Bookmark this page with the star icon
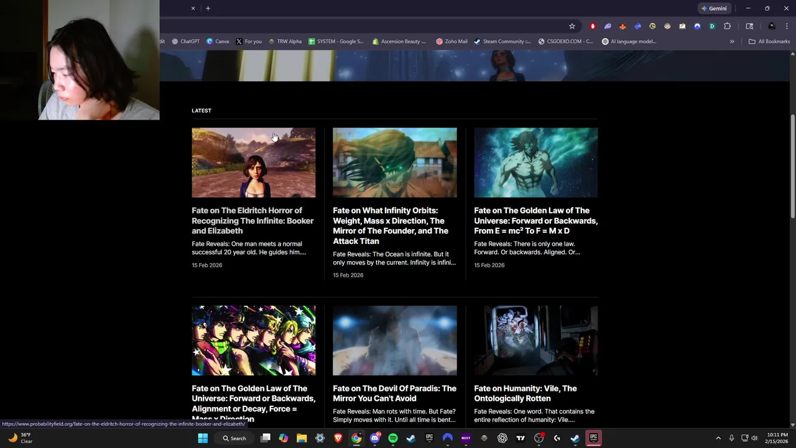796x448 pixels. (572, 26)
